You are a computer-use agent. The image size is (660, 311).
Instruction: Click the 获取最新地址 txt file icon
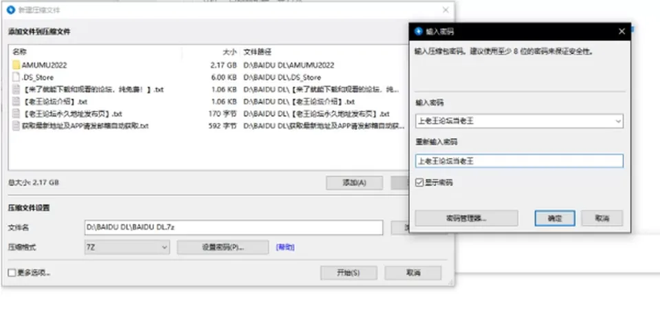click(x=16, y=126)
